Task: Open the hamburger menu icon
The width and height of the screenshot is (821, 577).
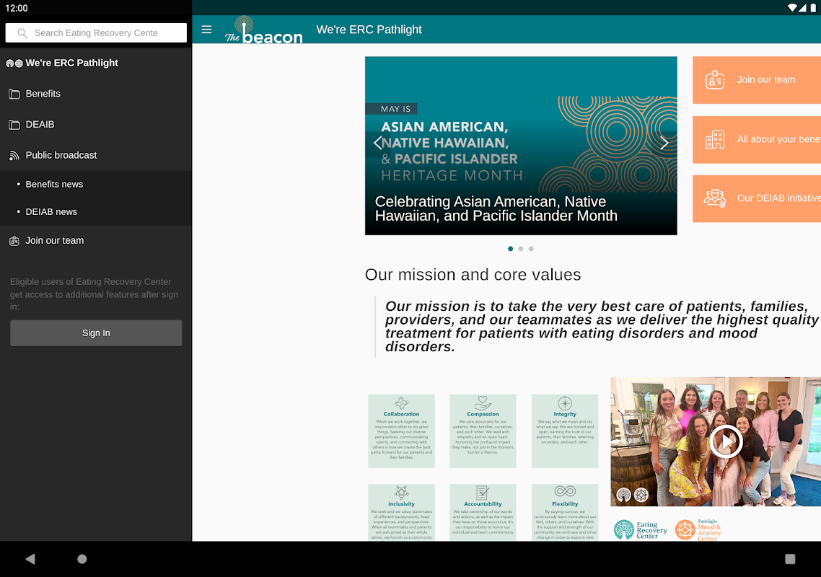Action: [x=206, y=30]
